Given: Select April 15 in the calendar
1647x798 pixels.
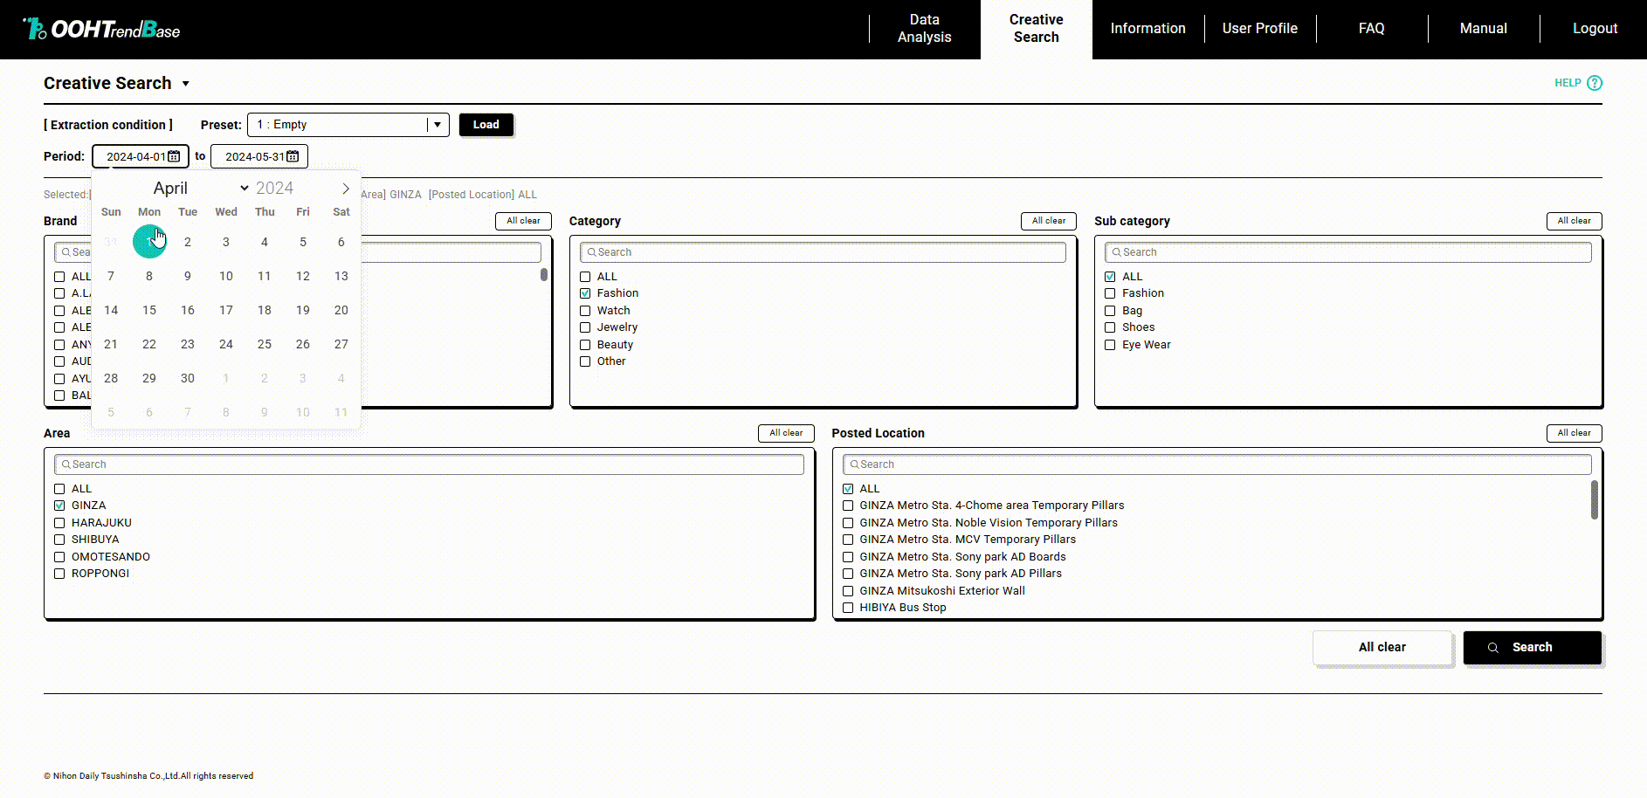Looking at the screenshot, I should (x=149, y=310).
